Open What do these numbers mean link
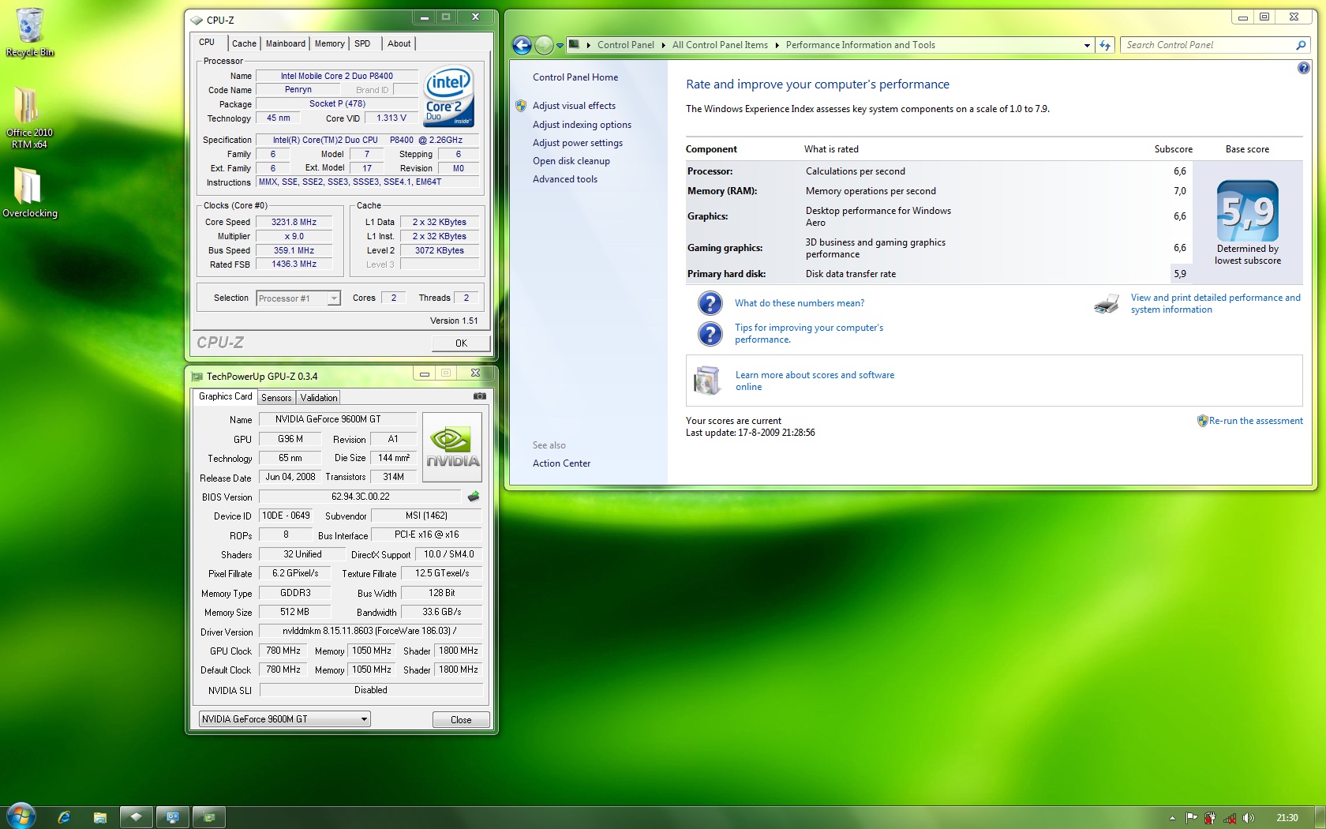The image size is (1326, 829). tap(800, 303)
